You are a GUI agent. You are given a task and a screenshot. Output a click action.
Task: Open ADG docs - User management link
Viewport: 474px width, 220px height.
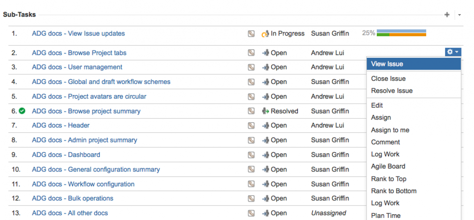(77, 67)
